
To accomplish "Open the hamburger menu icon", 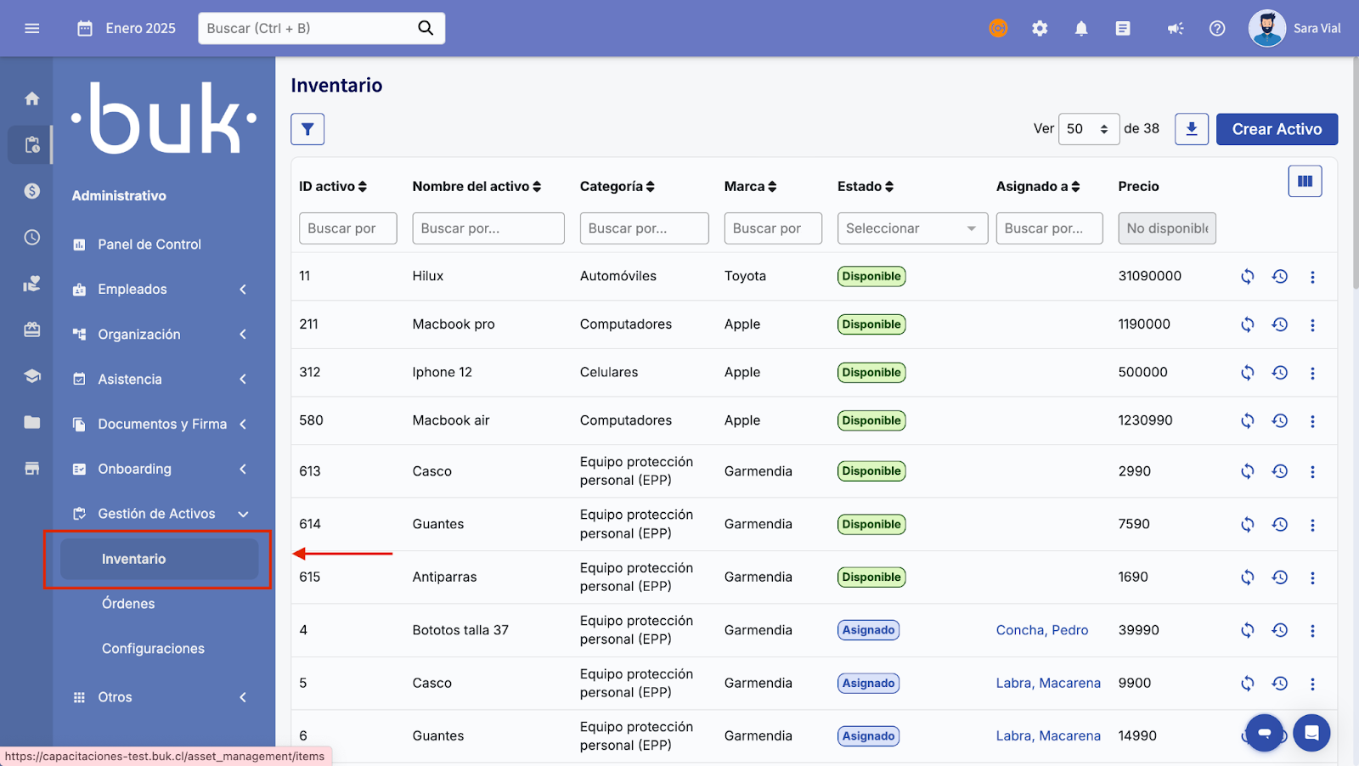I will [x=32, y=28].
